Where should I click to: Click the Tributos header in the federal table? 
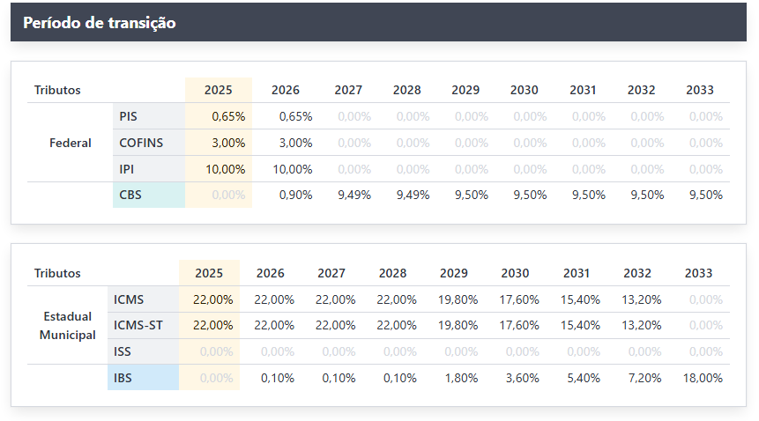[57, 90]
